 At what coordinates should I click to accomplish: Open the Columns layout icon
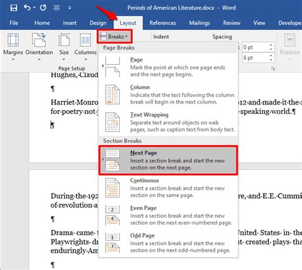[85, 40]
